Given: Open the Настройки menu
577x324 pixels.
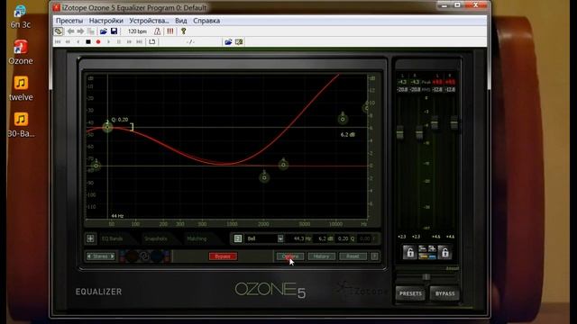Looking at the screenshot, I should 106,21.
